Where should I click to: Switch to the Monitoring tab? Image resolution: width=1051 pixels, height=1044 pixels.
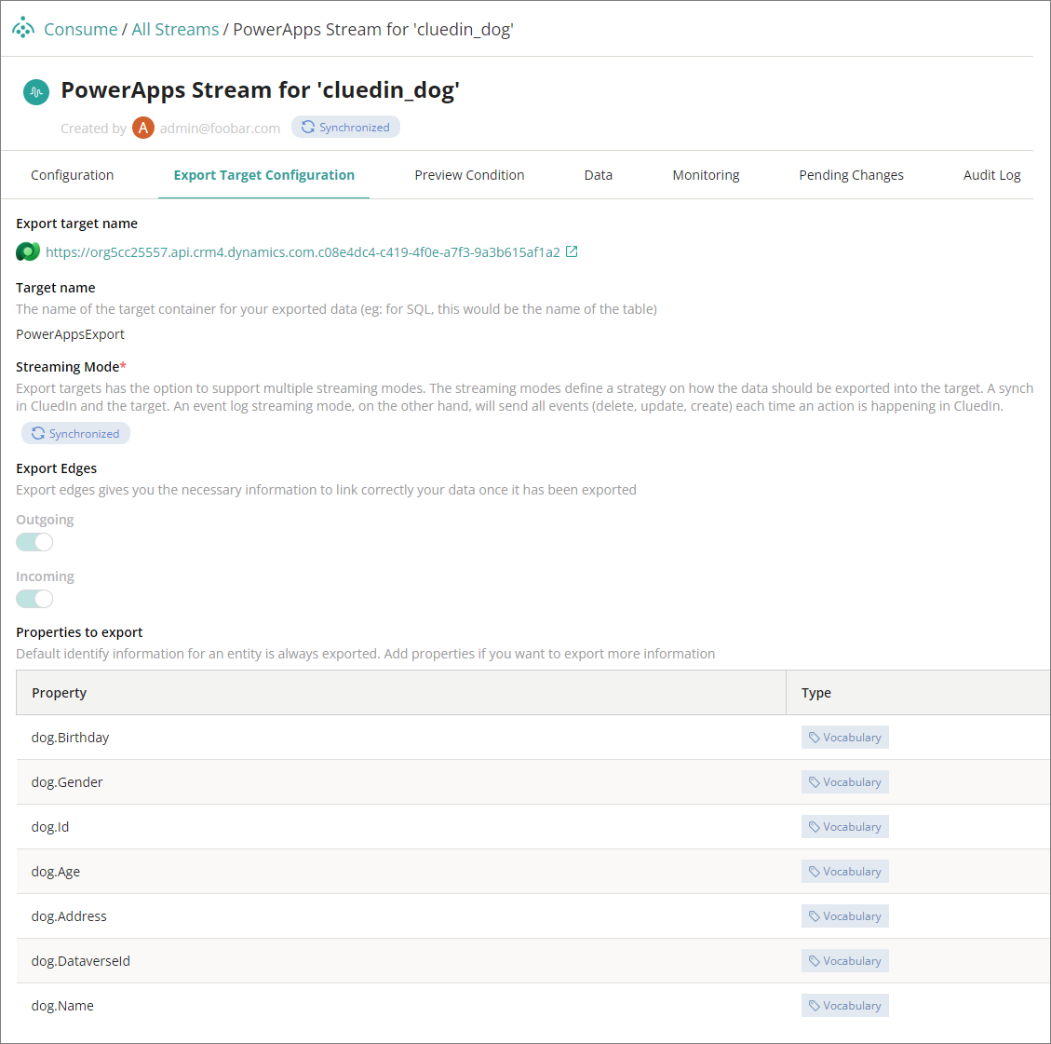706,174
